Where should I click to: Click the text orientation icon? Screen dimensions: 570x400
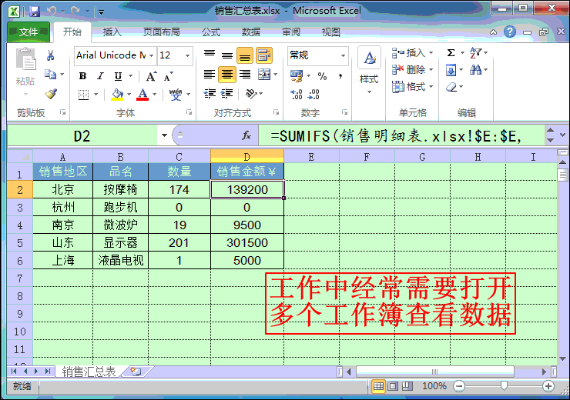coord(251,94)
